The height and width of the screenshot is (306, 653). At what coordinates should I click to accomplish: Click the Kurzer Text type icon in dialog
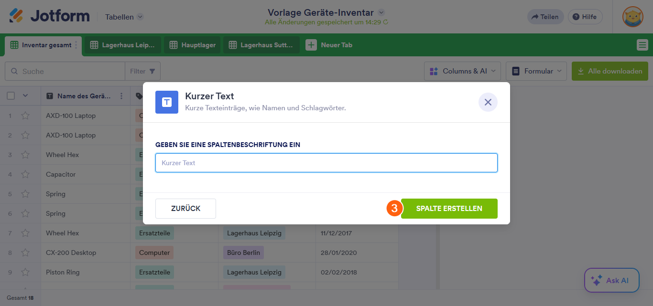[166, 102]
